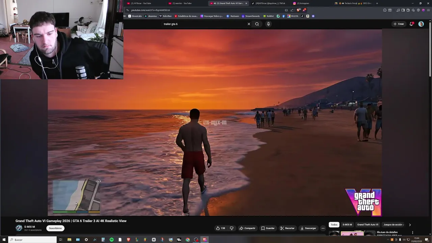Click the Descargar button
This screenshot has height=243, width=432.
coord(308,228)
